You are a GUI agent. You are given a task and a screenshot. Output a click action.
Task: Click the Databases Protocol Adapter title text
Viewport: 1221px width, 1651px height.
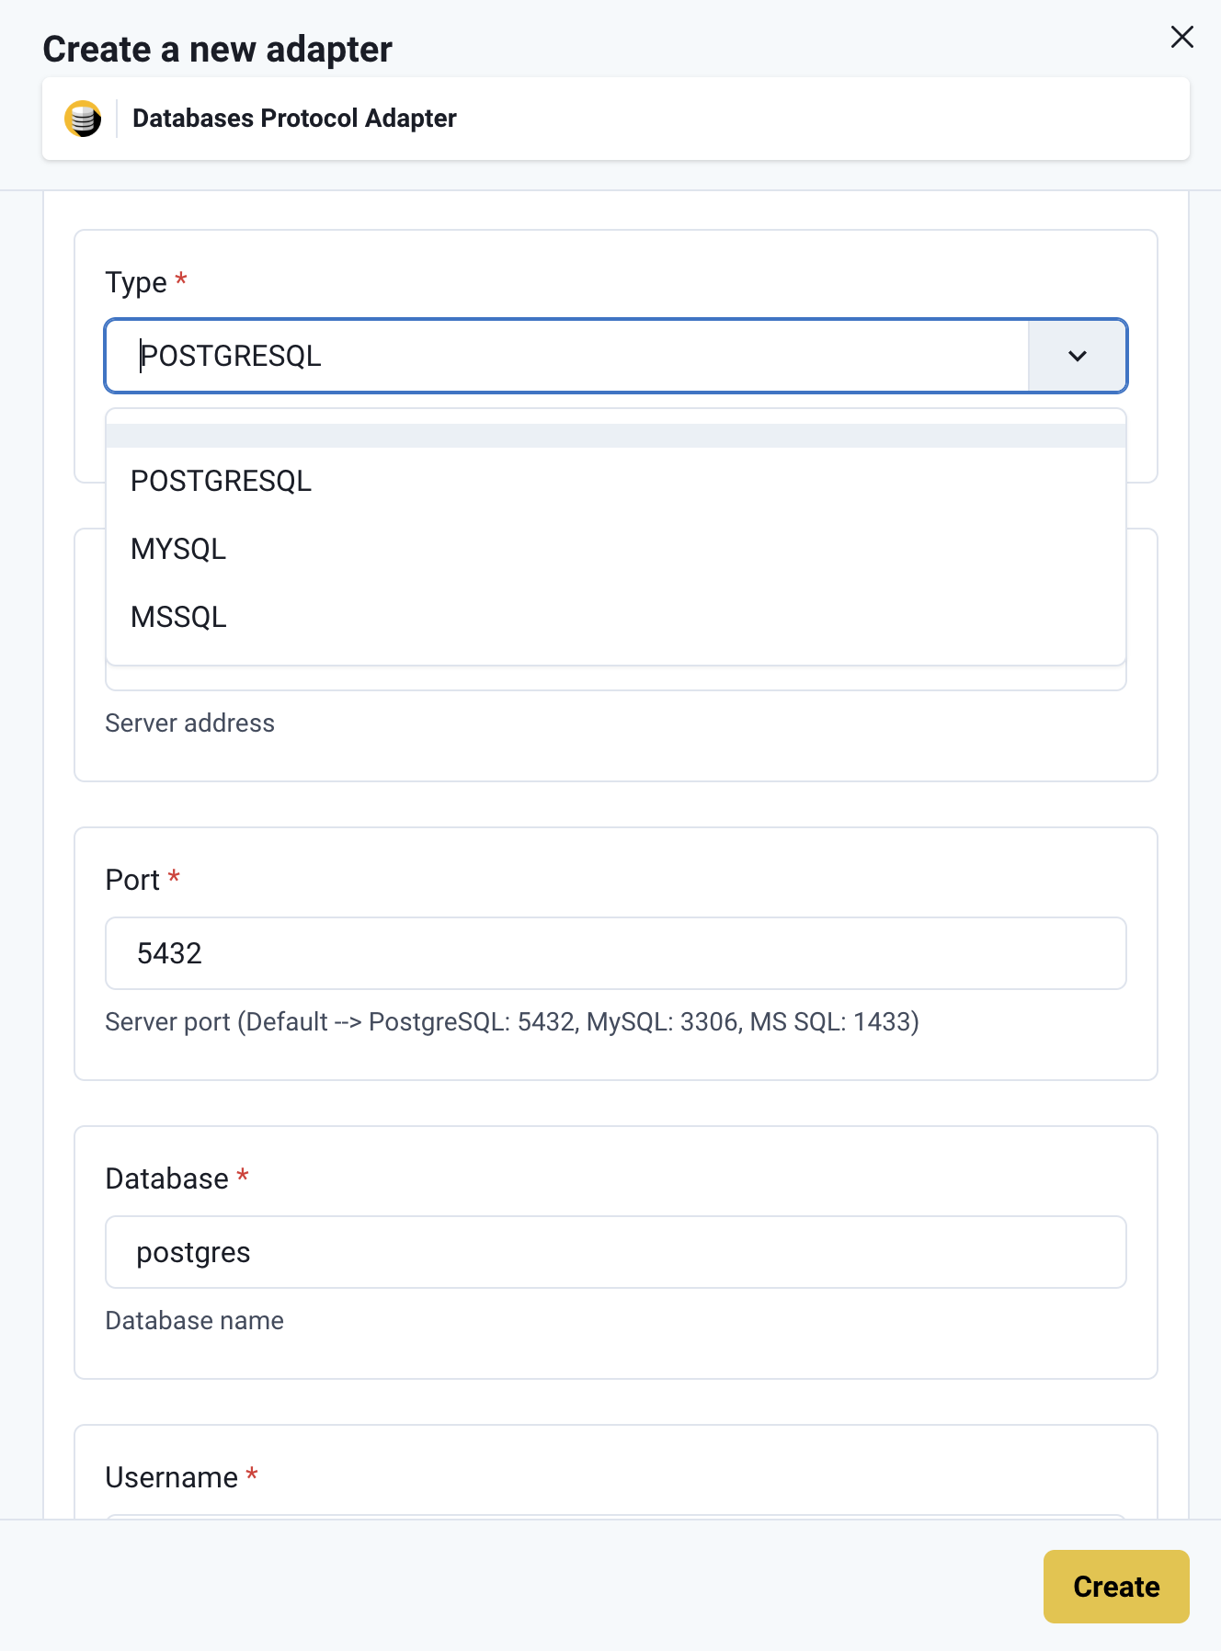[294, 119]
